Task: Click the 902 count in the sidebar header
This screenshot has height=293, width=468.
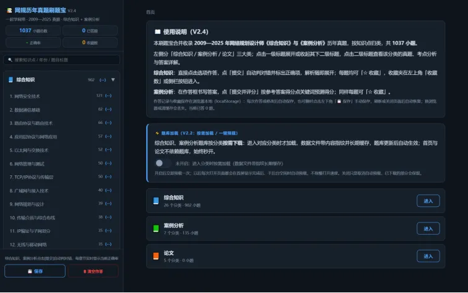Action: pos(91,80)
